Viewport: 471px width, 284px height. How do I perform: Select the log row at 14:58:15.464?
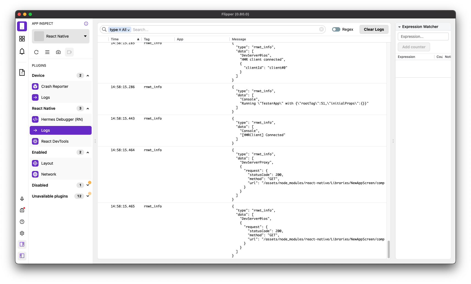pos(242,175)
